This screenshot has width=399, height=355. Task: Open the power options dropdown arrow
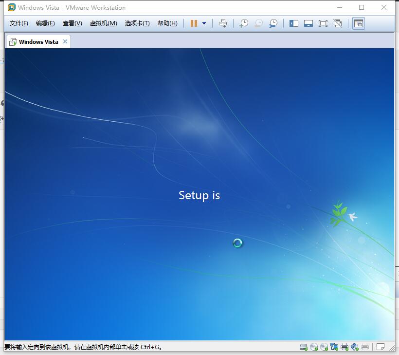(x=204, y=23)
